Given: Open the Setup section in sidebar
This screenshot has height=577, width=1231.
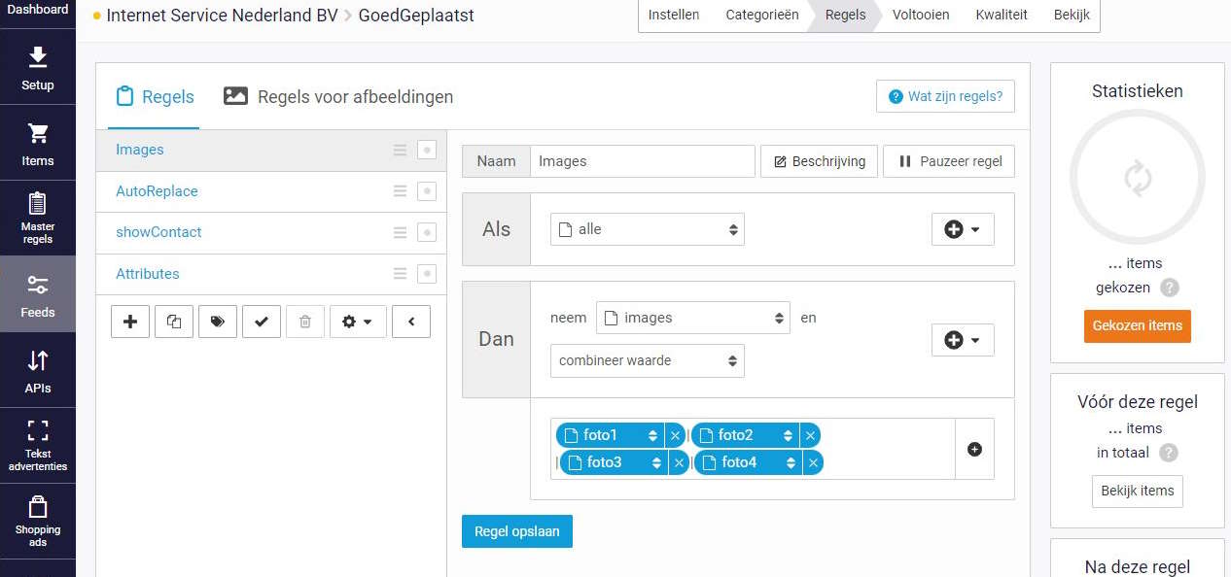Looking at the screenshot, I should click(38, 67).
